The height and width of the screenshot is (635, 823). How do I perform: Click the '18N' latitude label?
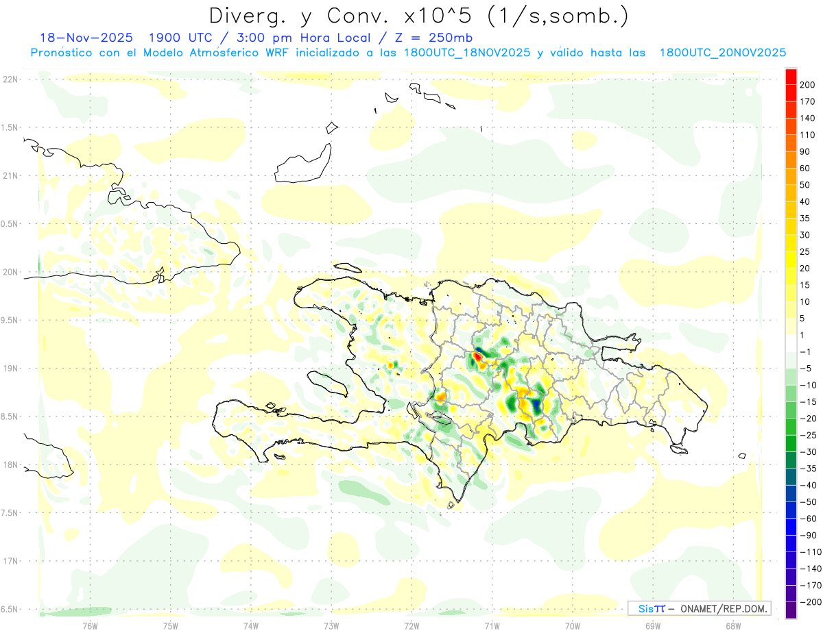10,465
